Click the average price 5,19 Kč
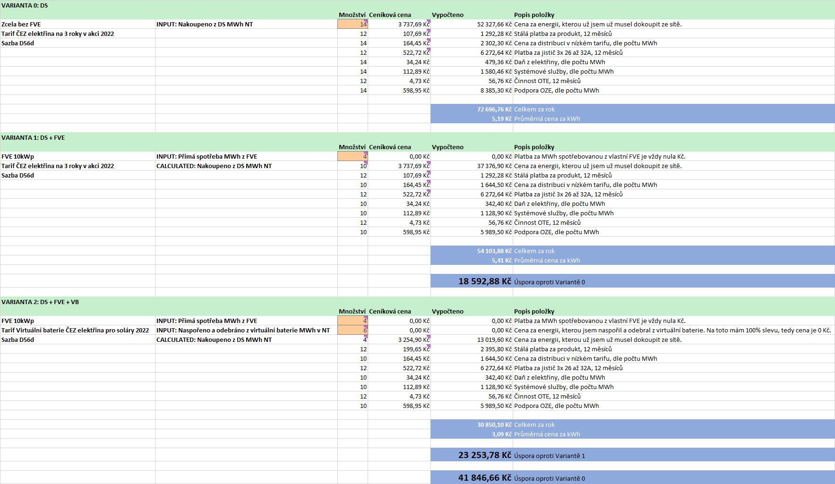 coord(501,119)
